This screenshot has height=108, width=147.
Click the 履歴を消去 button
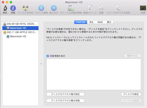pyautogui.click(x=133, y=56)
